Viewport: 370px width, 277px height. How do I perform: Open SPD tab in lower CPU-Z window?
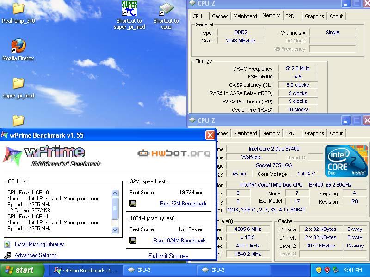[290, 133]
